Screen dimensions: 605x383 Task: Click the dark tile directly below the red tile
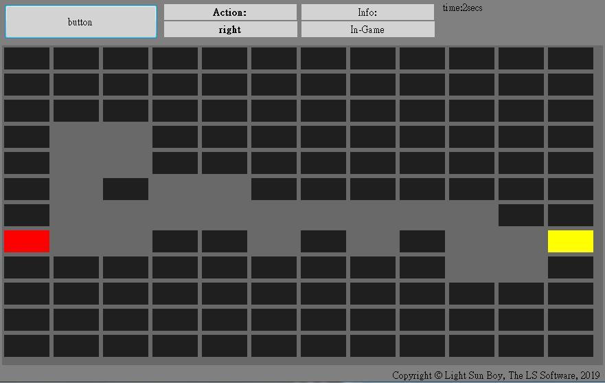click(x=27, y=267)
